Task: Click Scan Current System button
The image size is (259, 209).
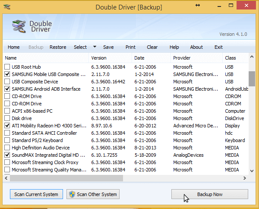Action: tap(36, 194)
